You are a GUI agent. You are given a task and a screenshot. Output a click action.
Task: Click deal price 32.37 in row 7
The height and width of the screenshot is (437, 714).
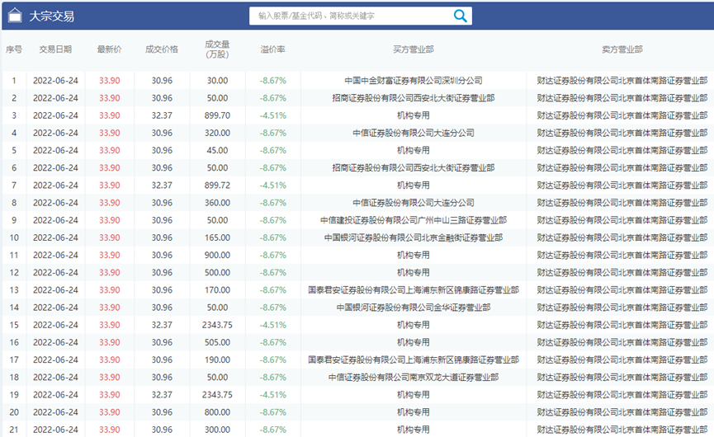(162, 185)
